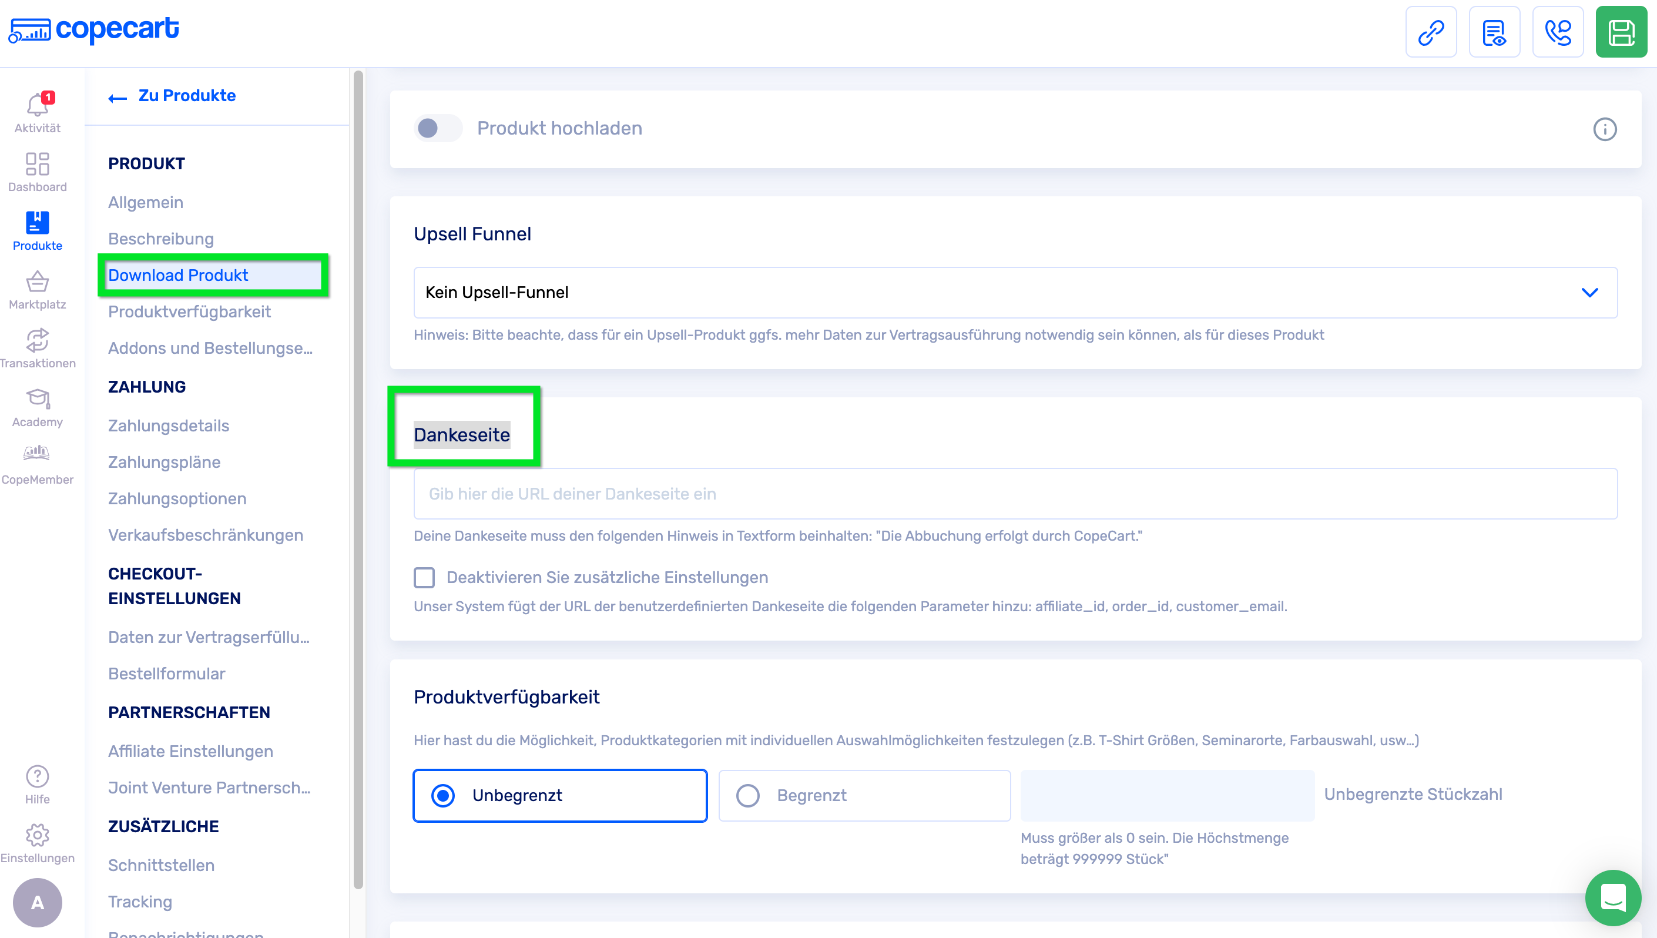The image size is (1657, 938).
Task: Click the phone contact icon
Action: [1557, 32]
